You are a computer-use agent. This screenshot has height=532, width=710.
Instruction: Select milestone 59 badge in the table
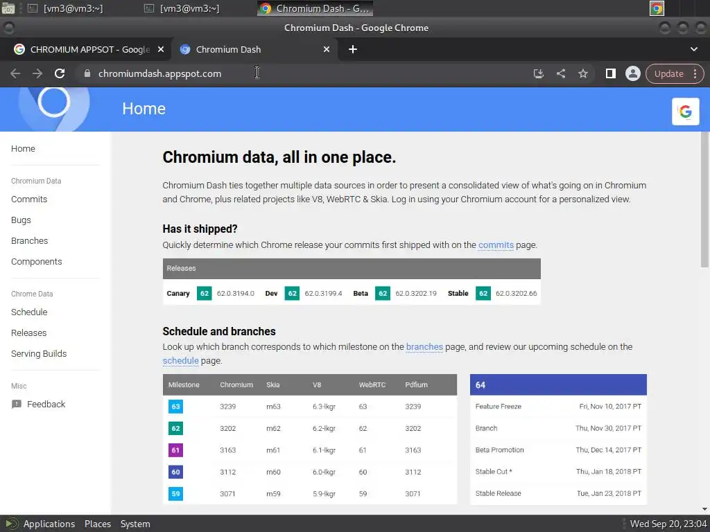pyautogui.click(x=175, y=493)
